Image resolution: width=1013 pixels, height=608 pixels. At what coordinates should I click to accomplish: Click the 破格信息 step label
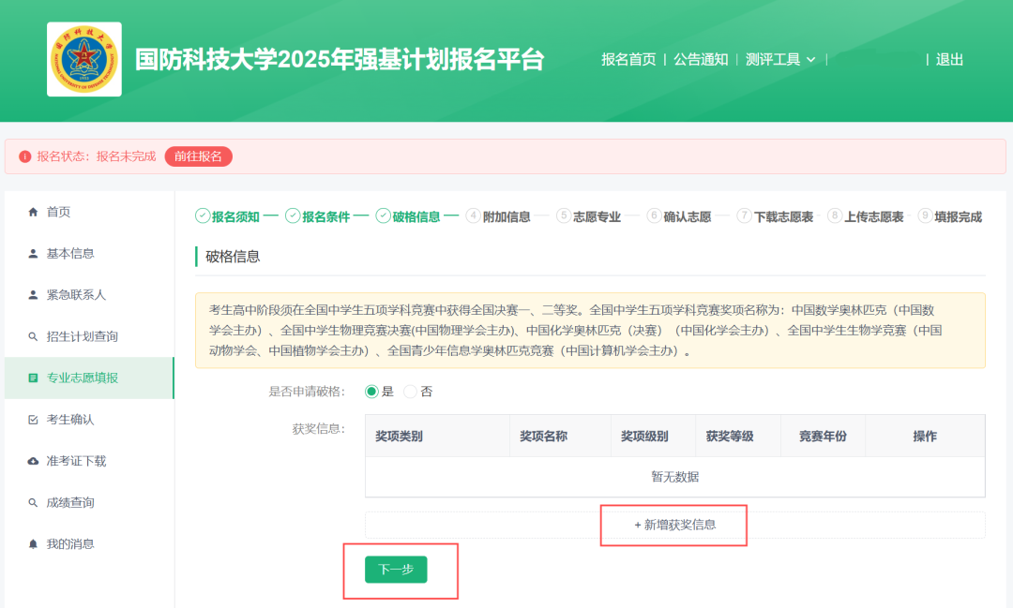point(416,216)
